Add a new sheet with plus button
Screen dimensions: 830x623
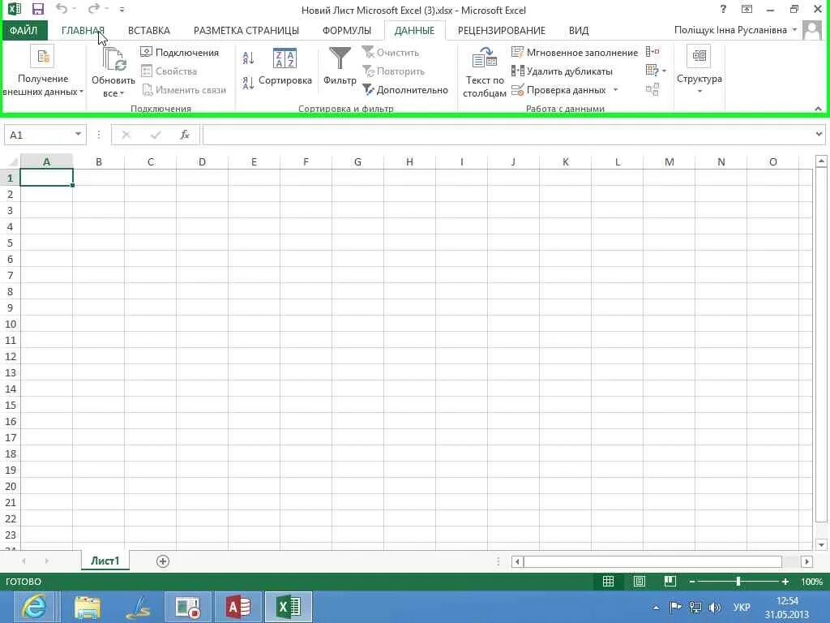162,561
